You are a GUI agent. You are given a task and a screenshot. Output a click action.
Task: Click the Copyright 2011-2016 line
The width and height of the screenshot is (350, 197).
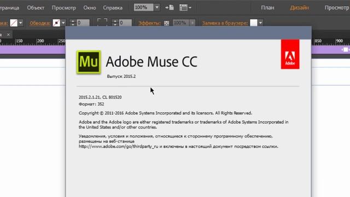[x=165, y=113]
